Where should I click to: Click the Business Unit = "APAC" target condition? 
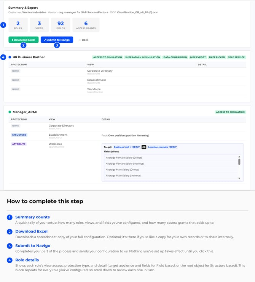127,147
